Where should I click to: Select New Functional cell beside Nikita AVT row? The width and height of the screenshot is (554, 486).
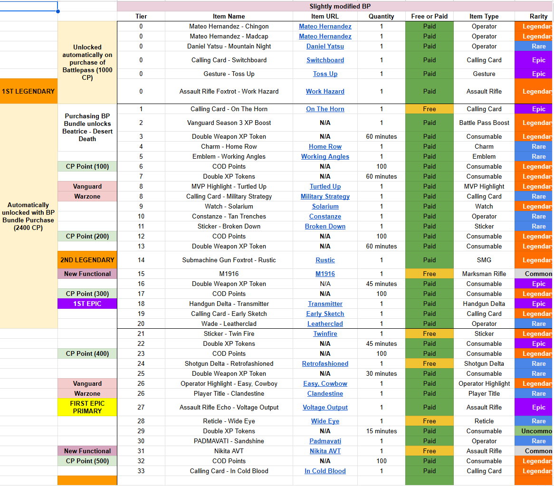tap(87, 451)
